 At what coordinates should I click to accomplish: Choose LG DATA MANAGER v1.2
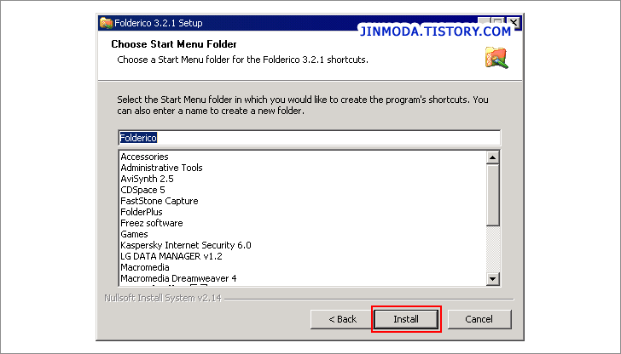171,256
